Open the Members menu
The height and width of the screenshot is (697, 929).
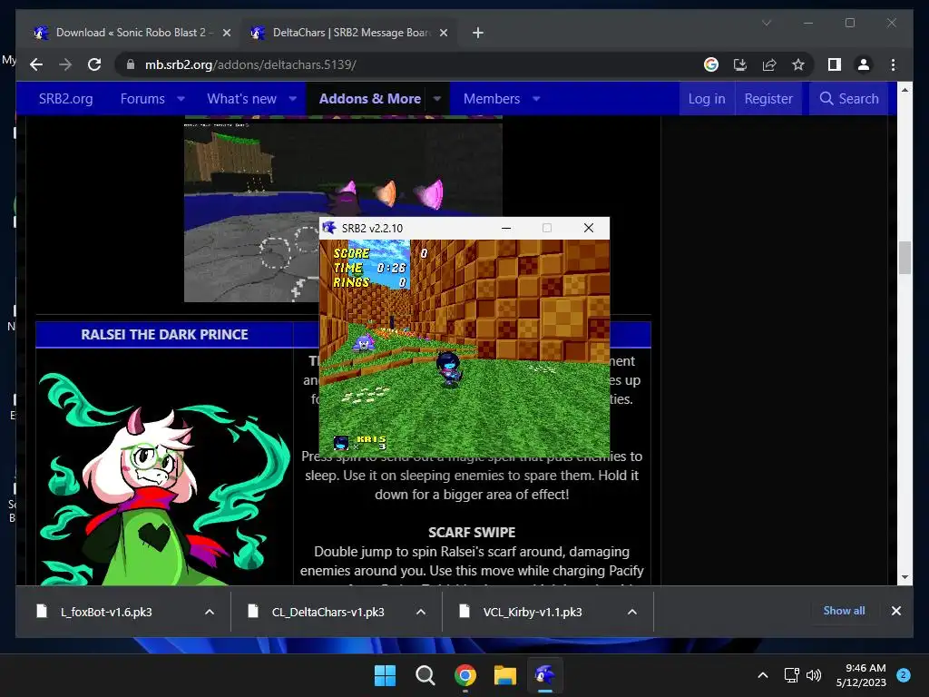coord(491,98)
